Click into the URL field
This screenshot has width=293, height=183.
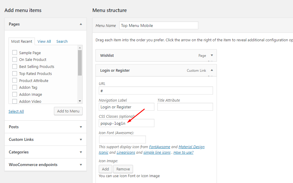(156, 90)
